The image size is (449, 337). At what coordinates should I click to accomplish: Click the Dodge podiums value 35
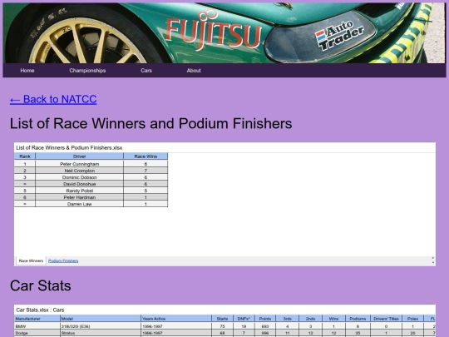(358, 333)
